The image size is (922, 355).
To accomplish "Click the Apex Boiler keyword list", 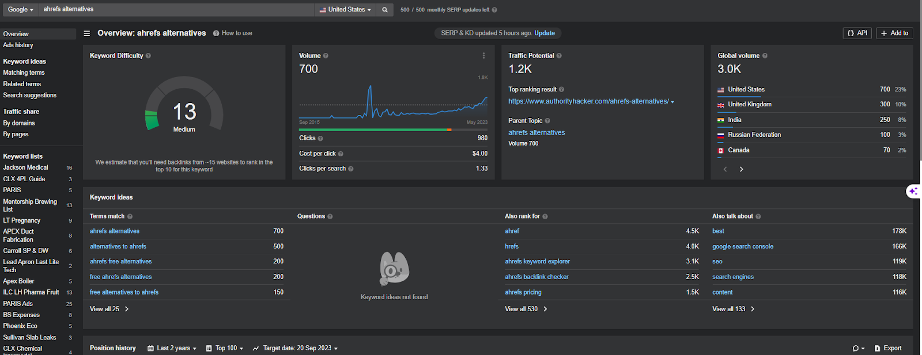I will tap(18, 282).
